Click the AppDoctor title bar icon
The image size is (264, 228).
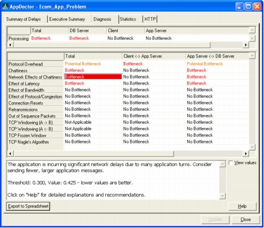click(5, 7)
